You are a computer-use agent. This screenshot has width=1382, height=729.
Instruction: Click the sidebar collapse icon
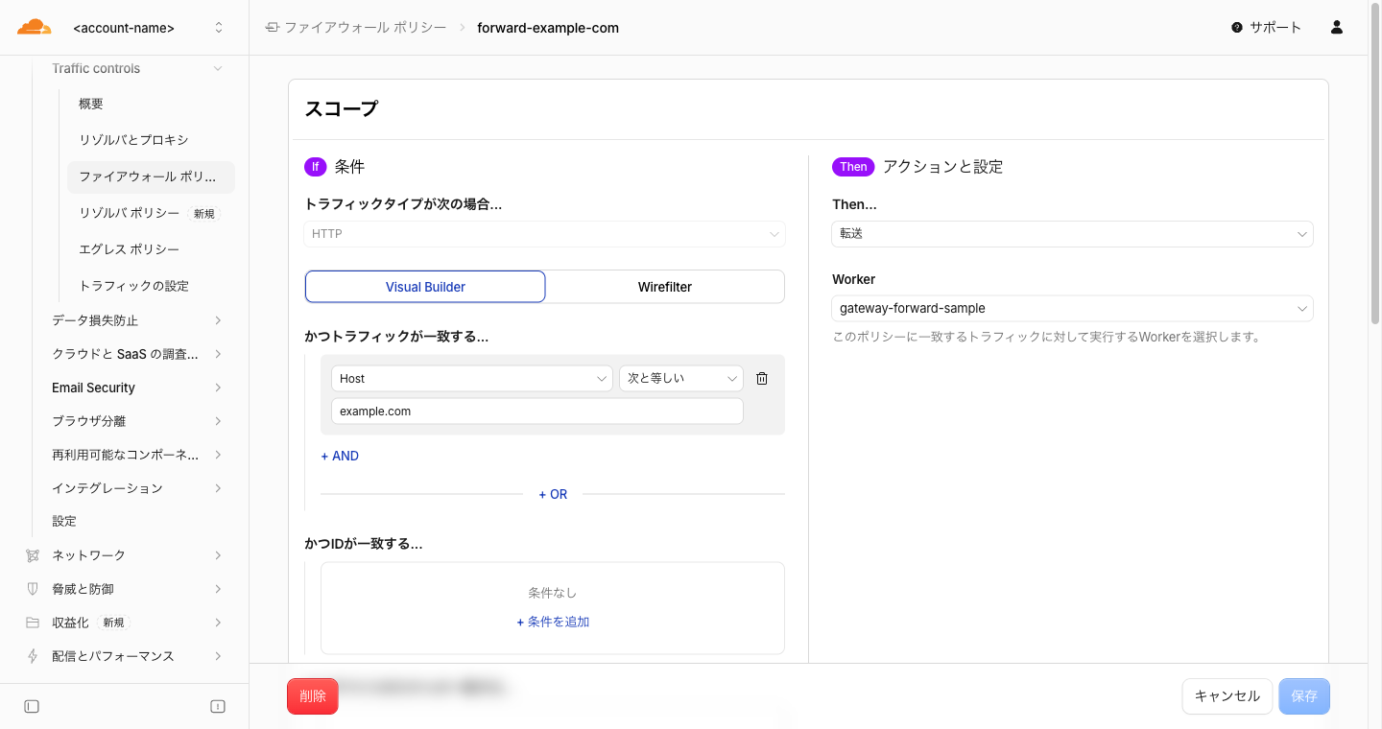pyautogui.click(x=32, y=707)
